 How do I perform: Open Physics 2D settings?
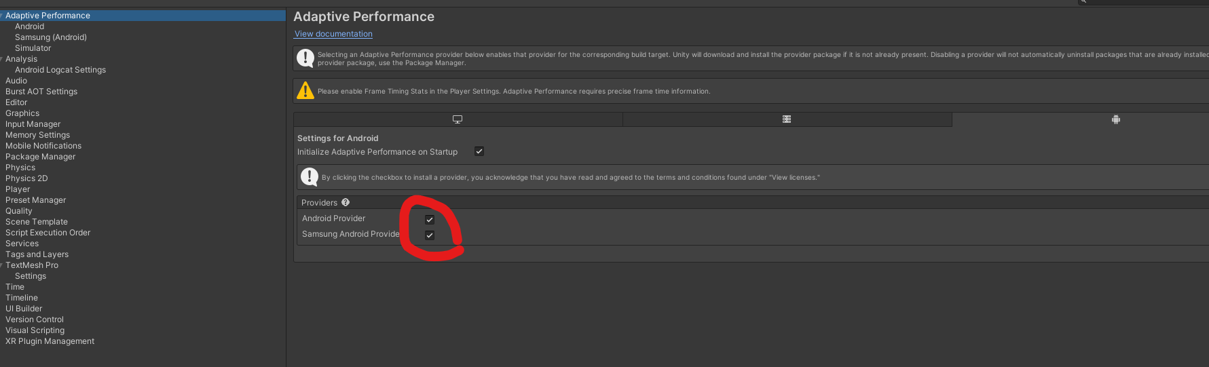pyautogui.click(x=26, y=178)
